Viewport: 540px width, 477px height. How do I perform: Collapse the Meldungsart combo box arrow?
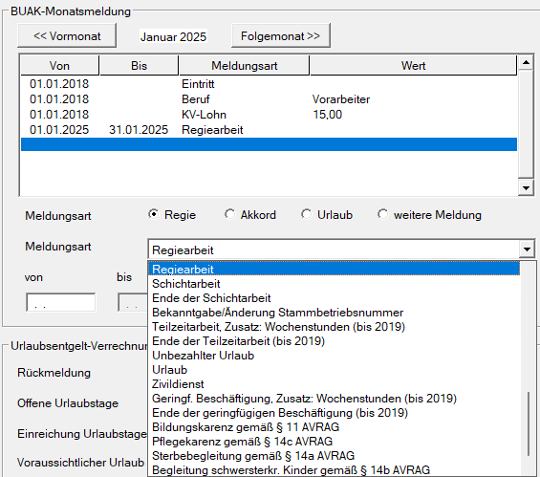[527, 249]
